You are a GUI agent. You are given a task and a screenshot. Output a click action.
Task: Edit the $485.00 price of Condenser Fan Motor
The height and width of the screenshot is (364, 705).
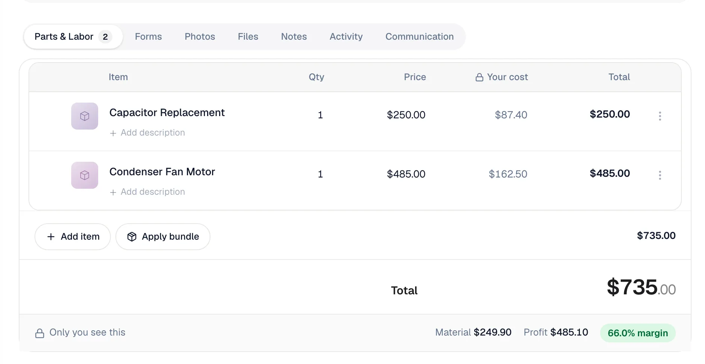[406, 174]
